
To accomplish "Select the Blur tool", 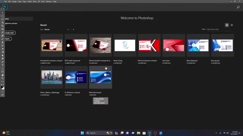I will 3,55.
